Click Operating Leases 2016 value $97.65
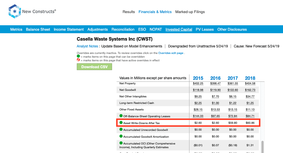Screen dimensions: 283x153 (215, 116)
